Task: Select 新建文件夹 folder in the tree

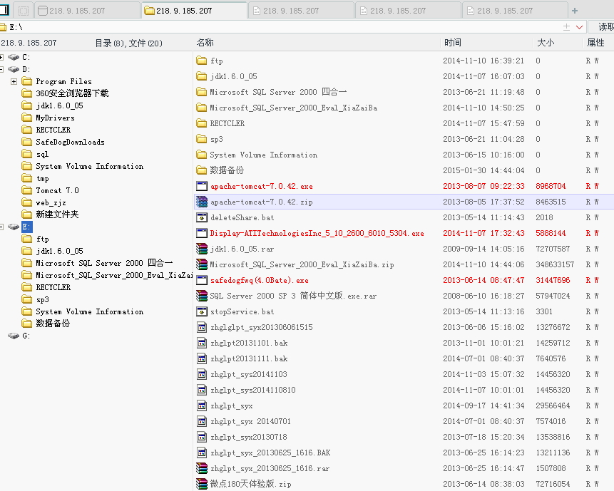Action: point(57,215)
